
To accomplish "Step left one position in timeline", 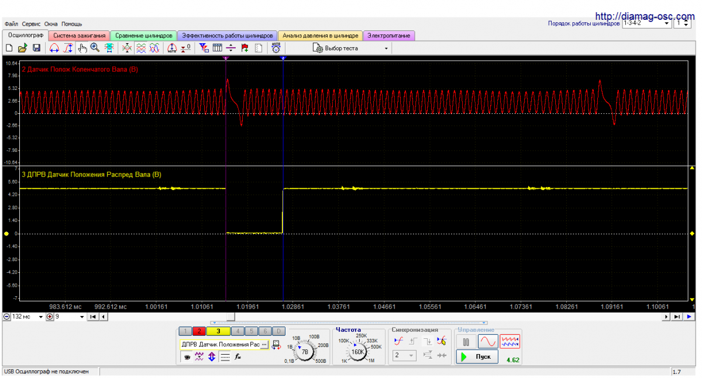I will click(104, 317).
